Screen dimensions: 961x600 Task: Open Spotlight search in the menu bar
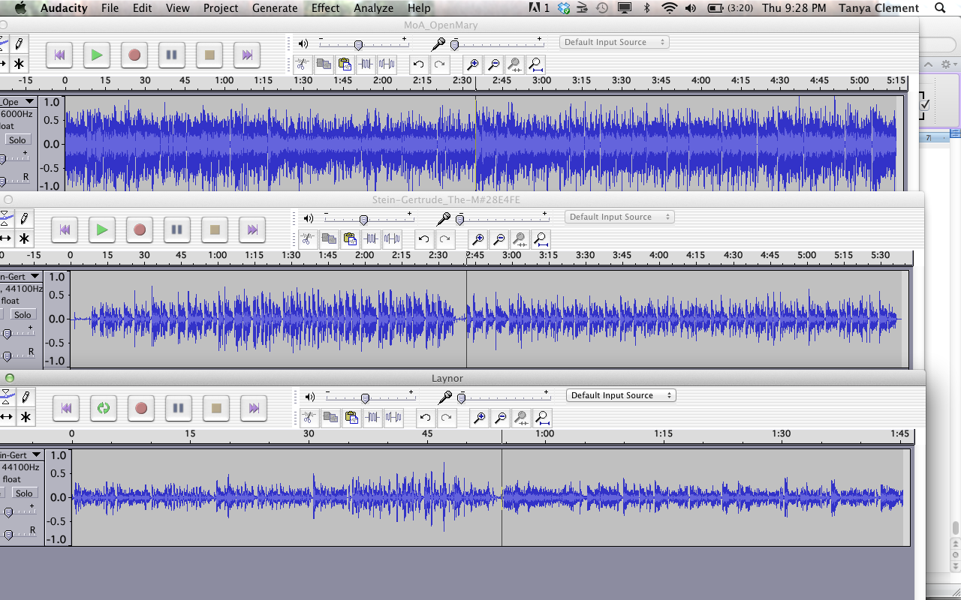[x=941, y=8]
